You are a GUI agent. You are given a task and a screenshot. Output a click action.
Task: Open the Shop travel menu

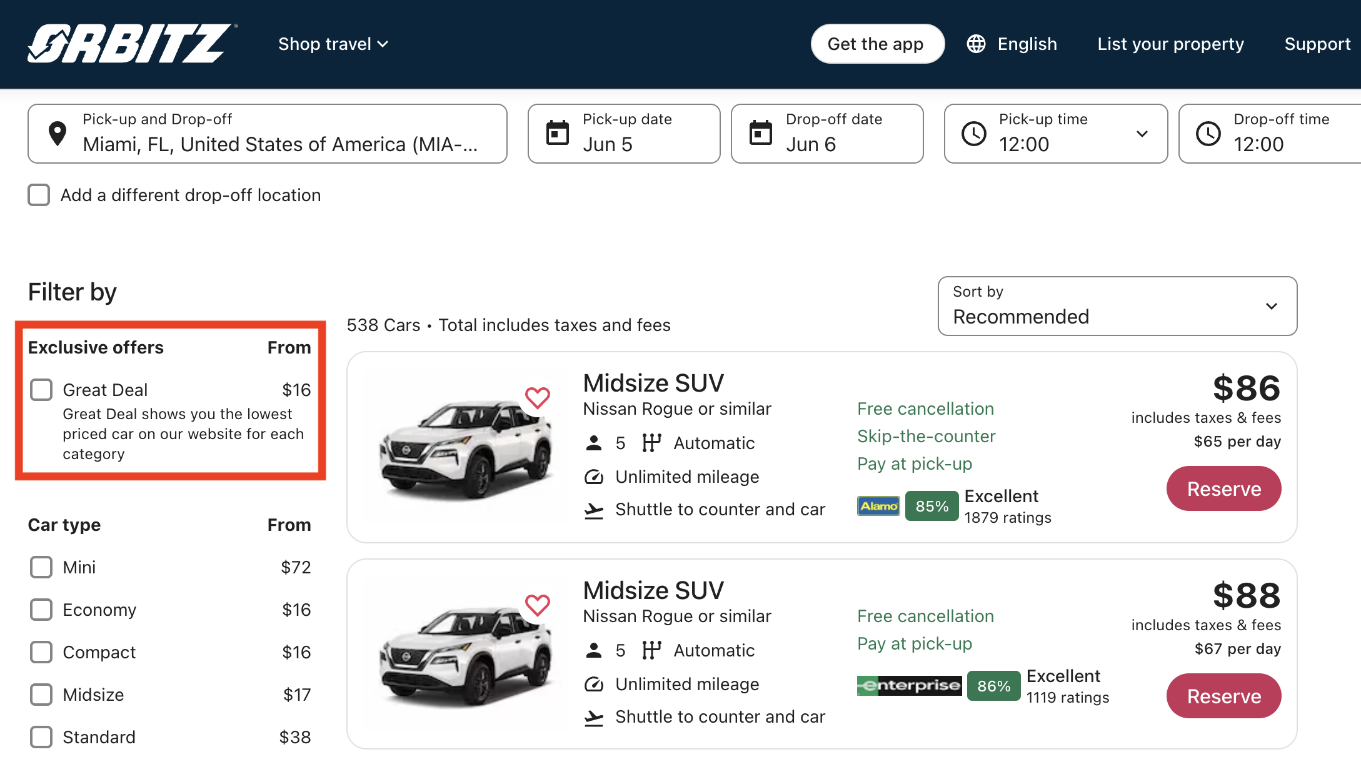pos(333,44)
